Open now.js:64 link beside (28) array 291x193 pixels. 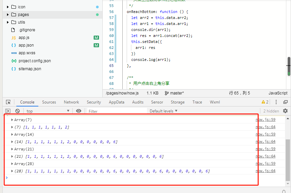[x=265, y=171]
